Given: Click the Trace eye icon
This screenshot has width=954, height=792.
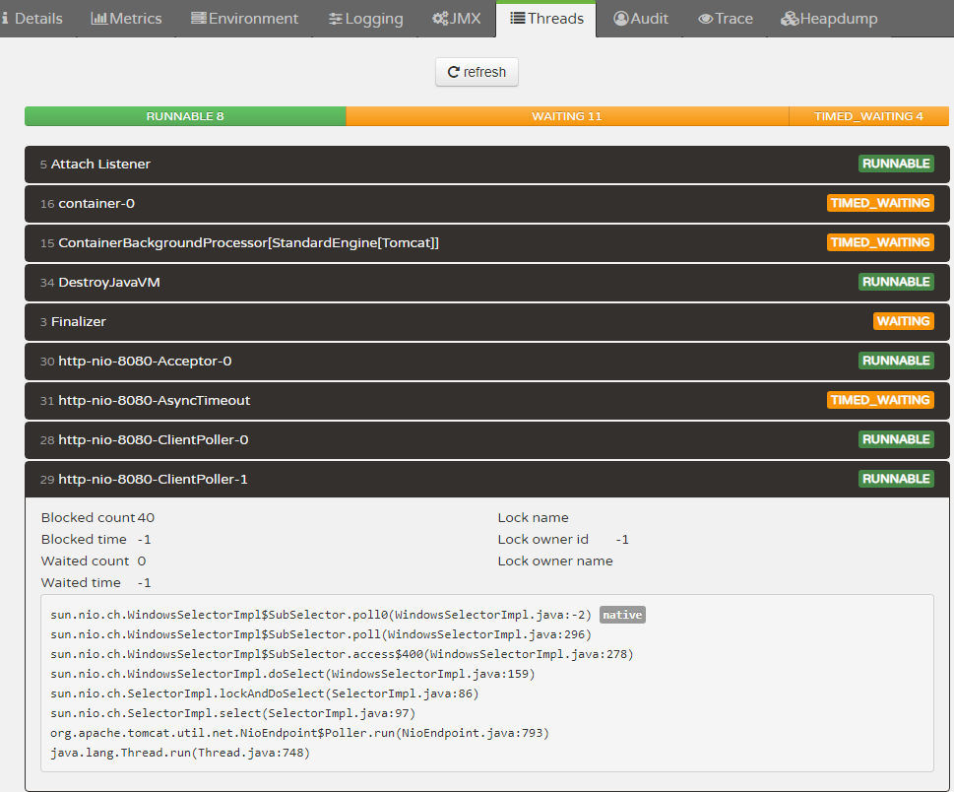Looking at the screenshot, I should (x=705, y=19).
